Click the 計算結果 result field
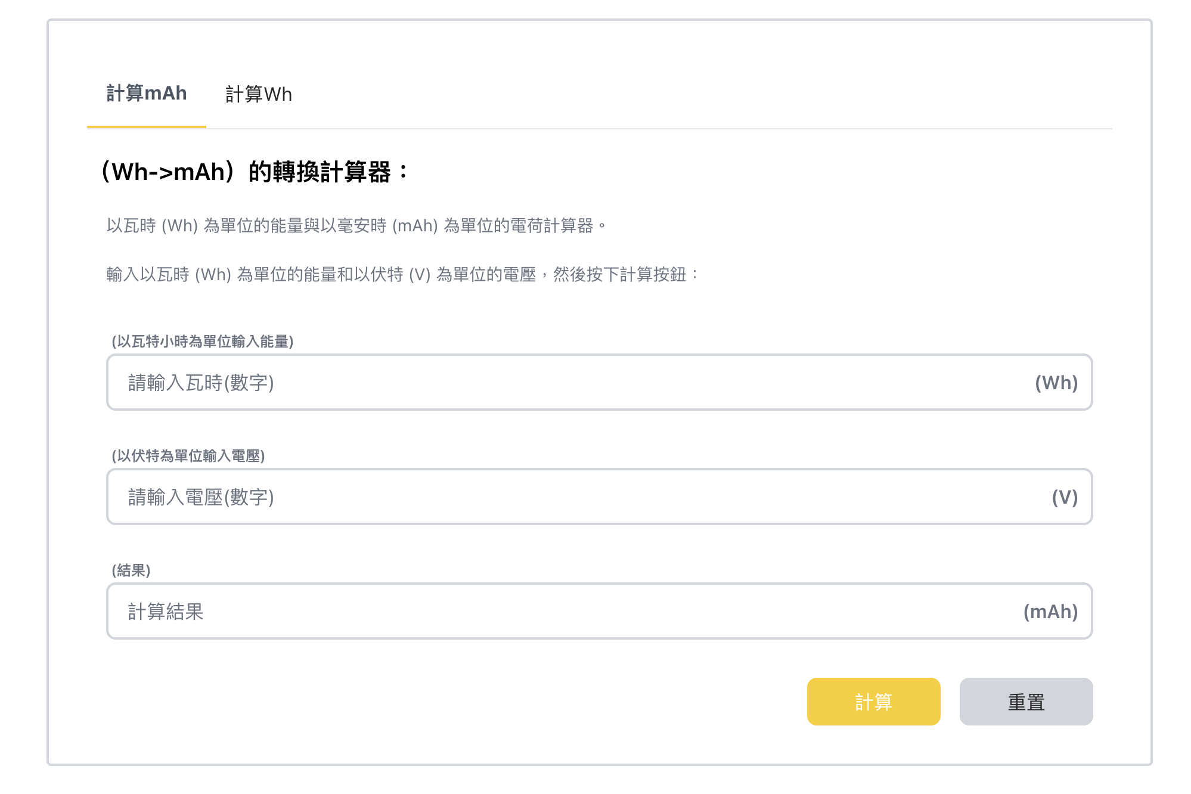Screen dimensions: 1191x794 [536, 612]
